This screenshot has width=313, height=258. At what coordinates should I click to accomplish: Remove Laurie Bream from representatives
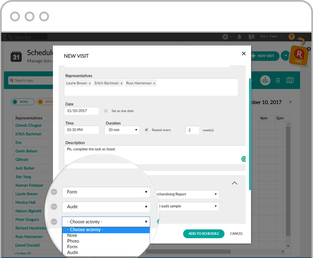pyautogui.click(x=90, y=83)
